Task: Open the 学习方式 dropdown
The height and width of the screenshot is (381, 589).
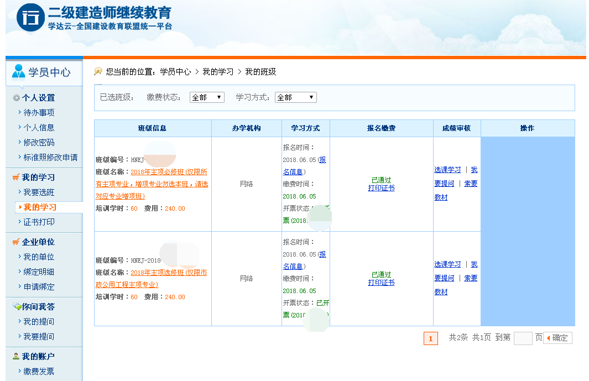Action: tap(295, 97)
